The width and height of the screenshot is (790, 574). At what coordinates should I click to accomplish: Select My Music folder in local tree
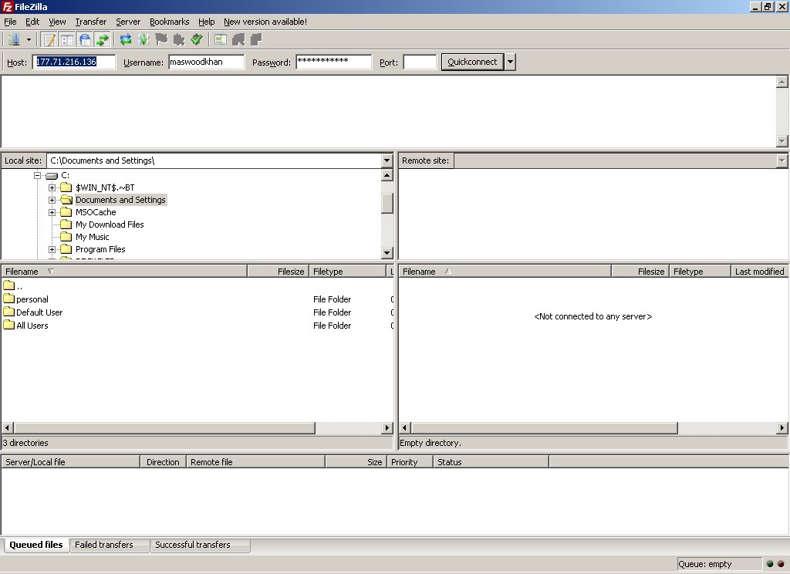pyautogui.click(x=93, y=237)
